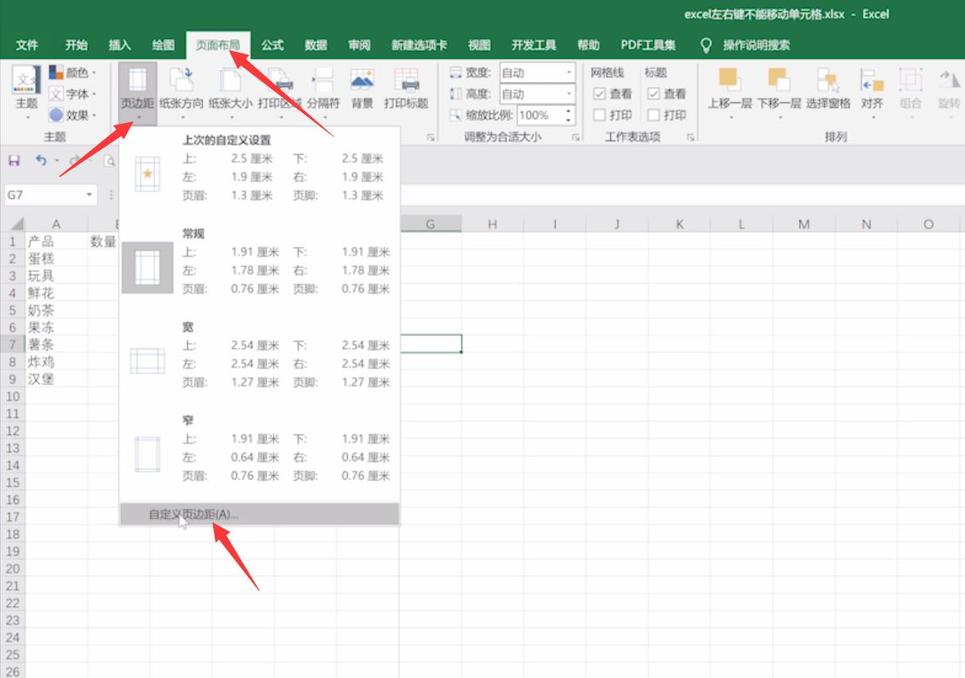Toggle Headings Print (标题 打印) checkbox
The image size is (965, 678).
(653, 115)
